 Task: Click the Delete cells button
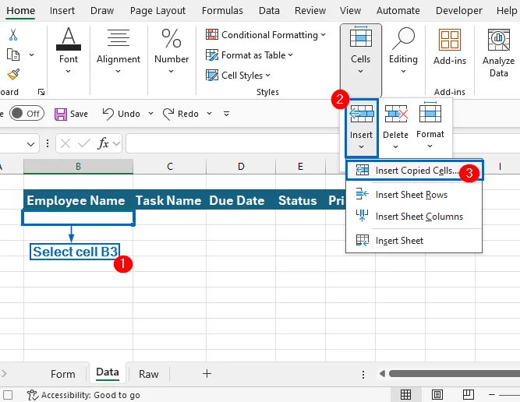coord(395,128)
